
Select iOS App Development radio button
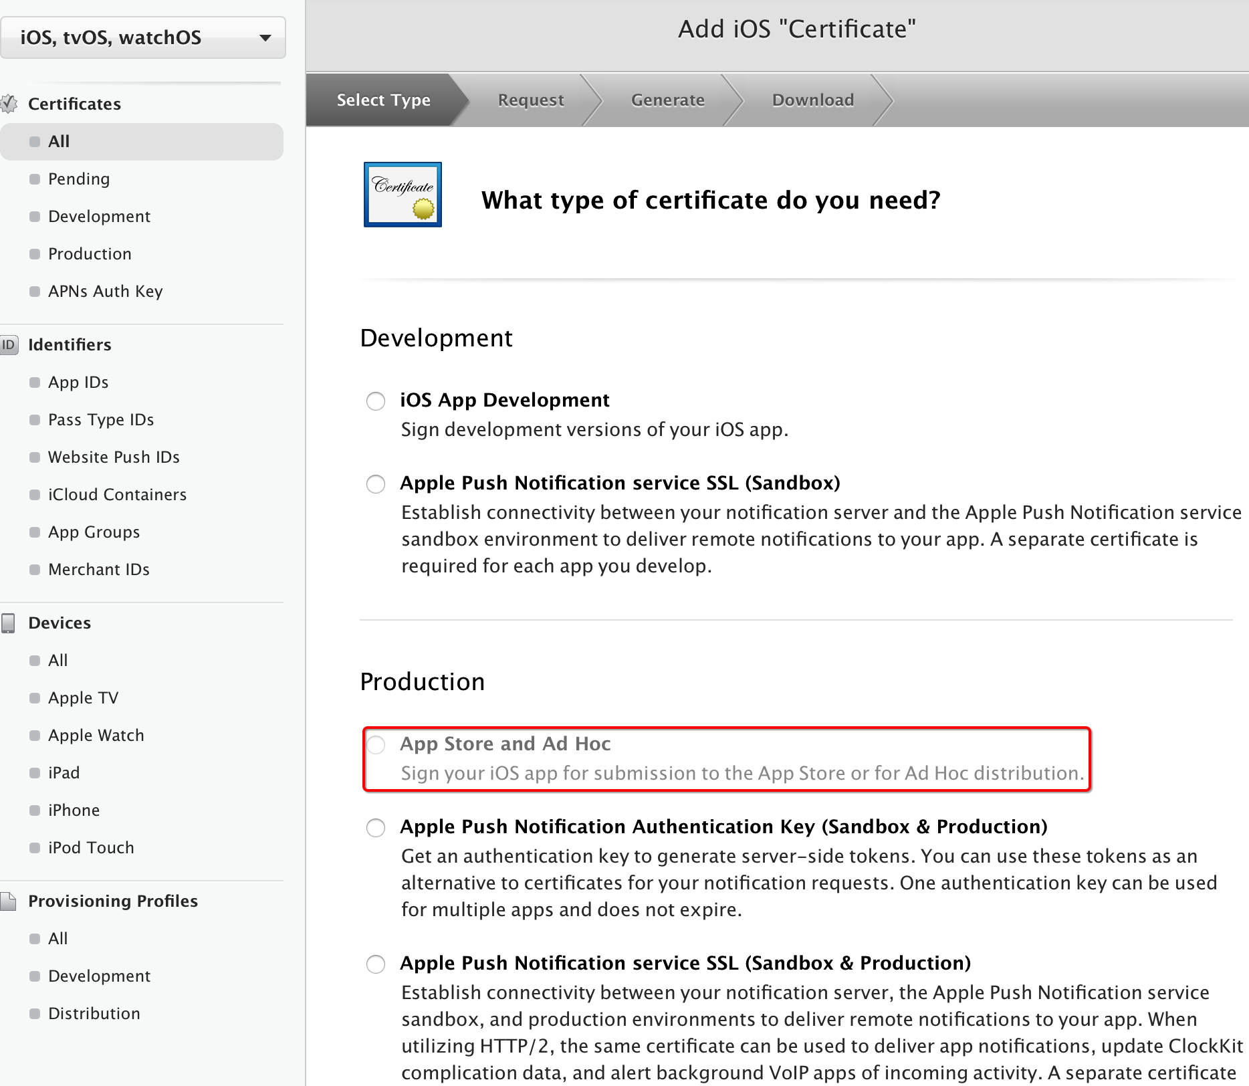(376, 401)
